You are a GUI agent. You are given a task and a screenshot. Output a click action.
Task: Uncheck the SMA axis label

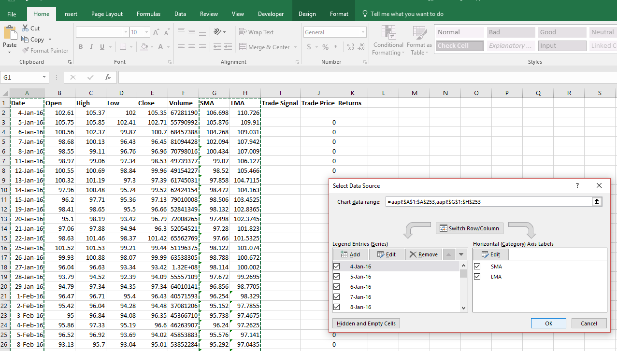click(x=477, y=266)
